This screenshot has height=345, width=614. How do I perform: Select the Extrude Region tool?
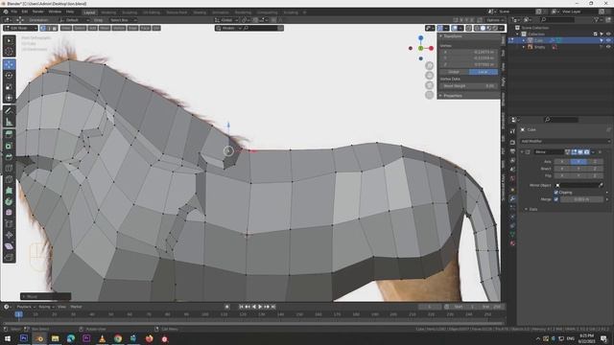click(9, 135)
